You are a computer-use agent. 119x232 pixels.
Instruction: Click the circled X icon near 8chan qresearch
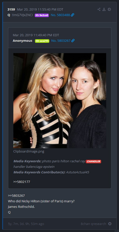click(110, 224)
